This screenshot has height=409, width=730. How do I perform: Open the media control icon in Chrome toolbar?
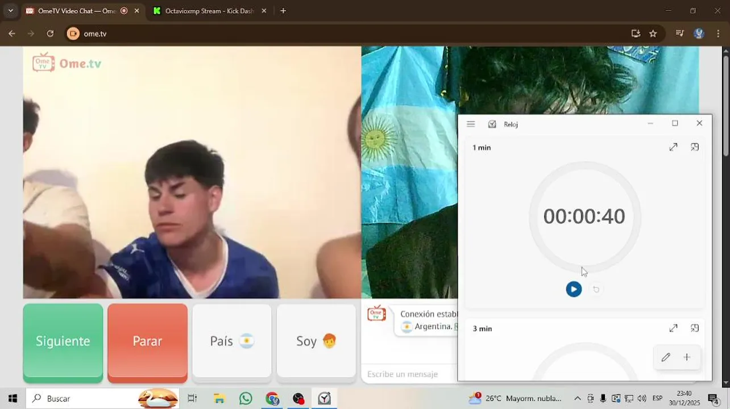point(679,34)
